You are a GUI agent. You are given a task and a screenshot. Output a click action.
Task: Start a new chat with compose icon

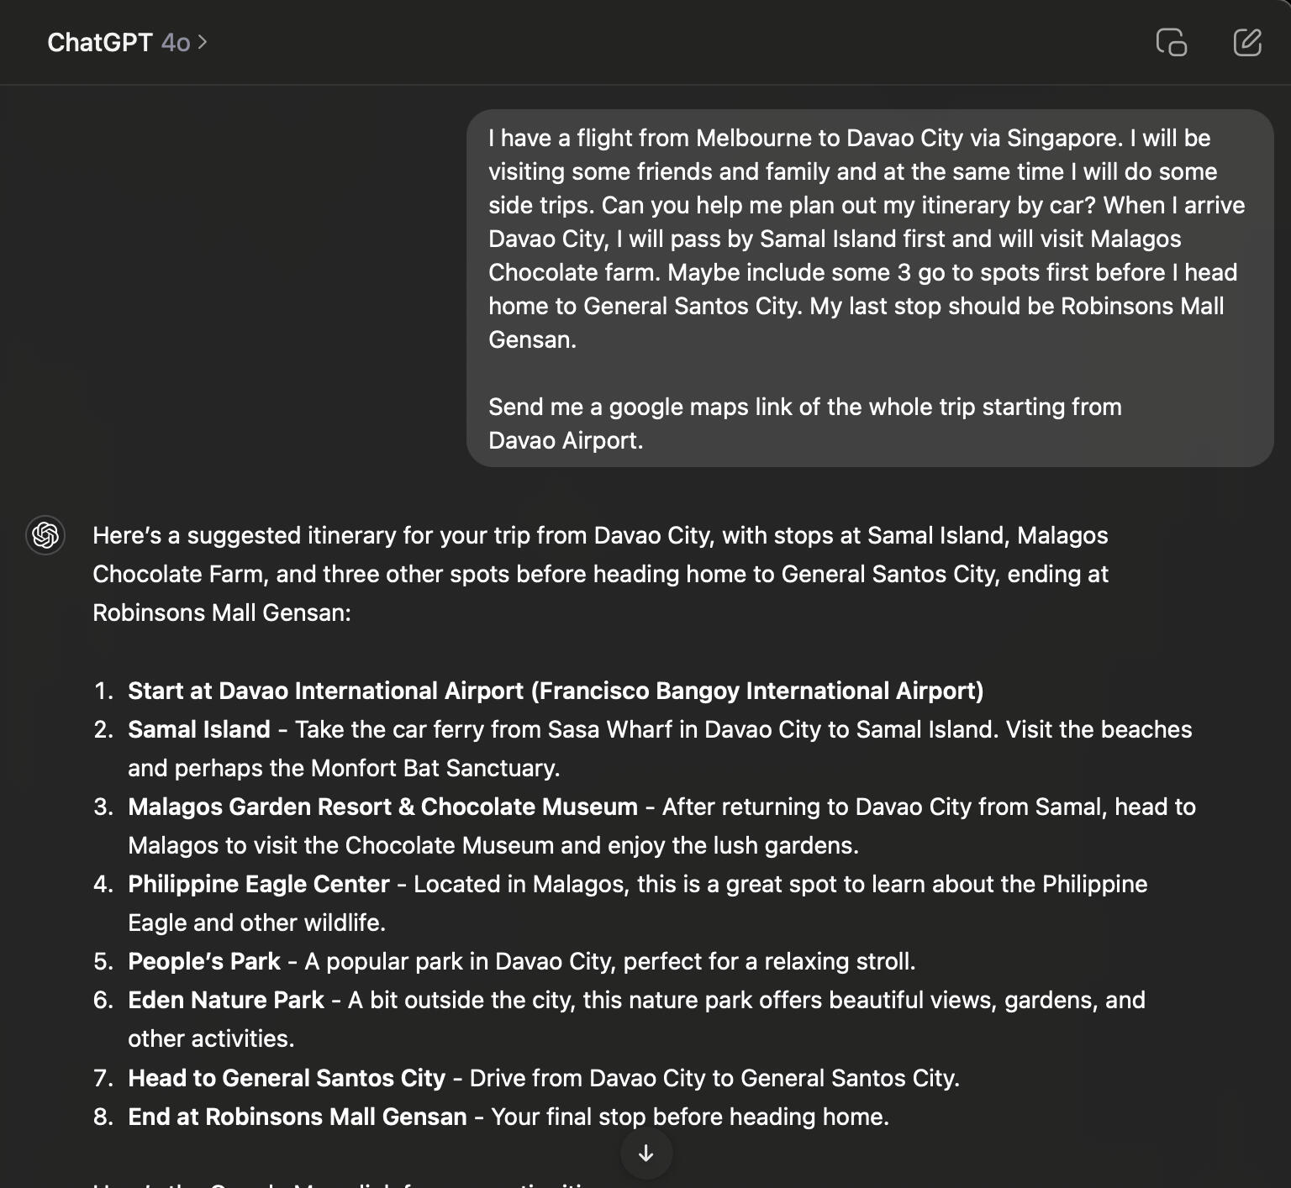point(1247,42)
